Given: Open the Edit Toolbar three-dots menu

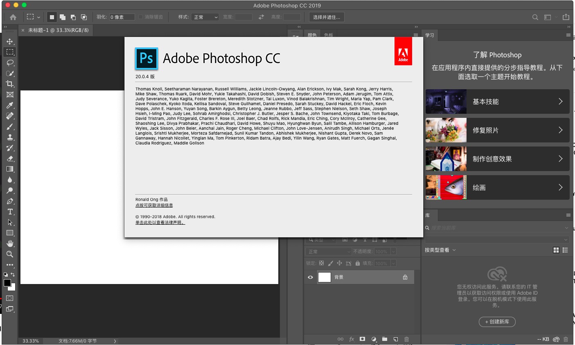Looking at the screenshot, I should click(10, 265).
